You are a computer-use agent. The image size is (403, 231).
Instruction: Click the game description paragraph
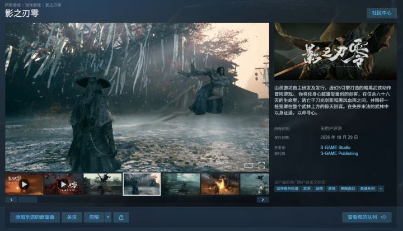tap(332, 100)
